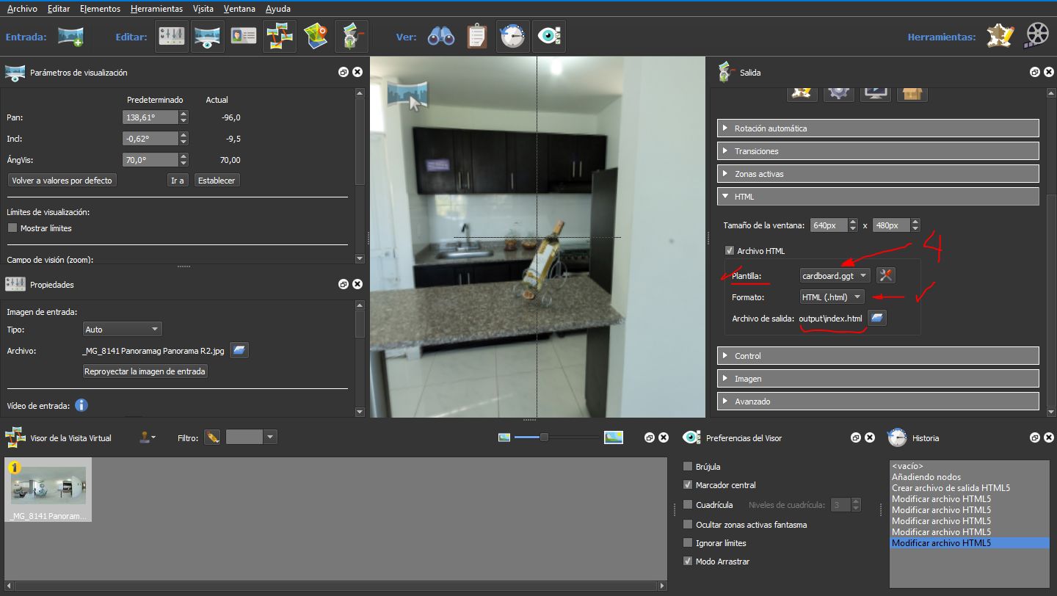Click Reproyectar la imagen de entrada
Viewport: 1057px width, 596px height.
(145, 371)
